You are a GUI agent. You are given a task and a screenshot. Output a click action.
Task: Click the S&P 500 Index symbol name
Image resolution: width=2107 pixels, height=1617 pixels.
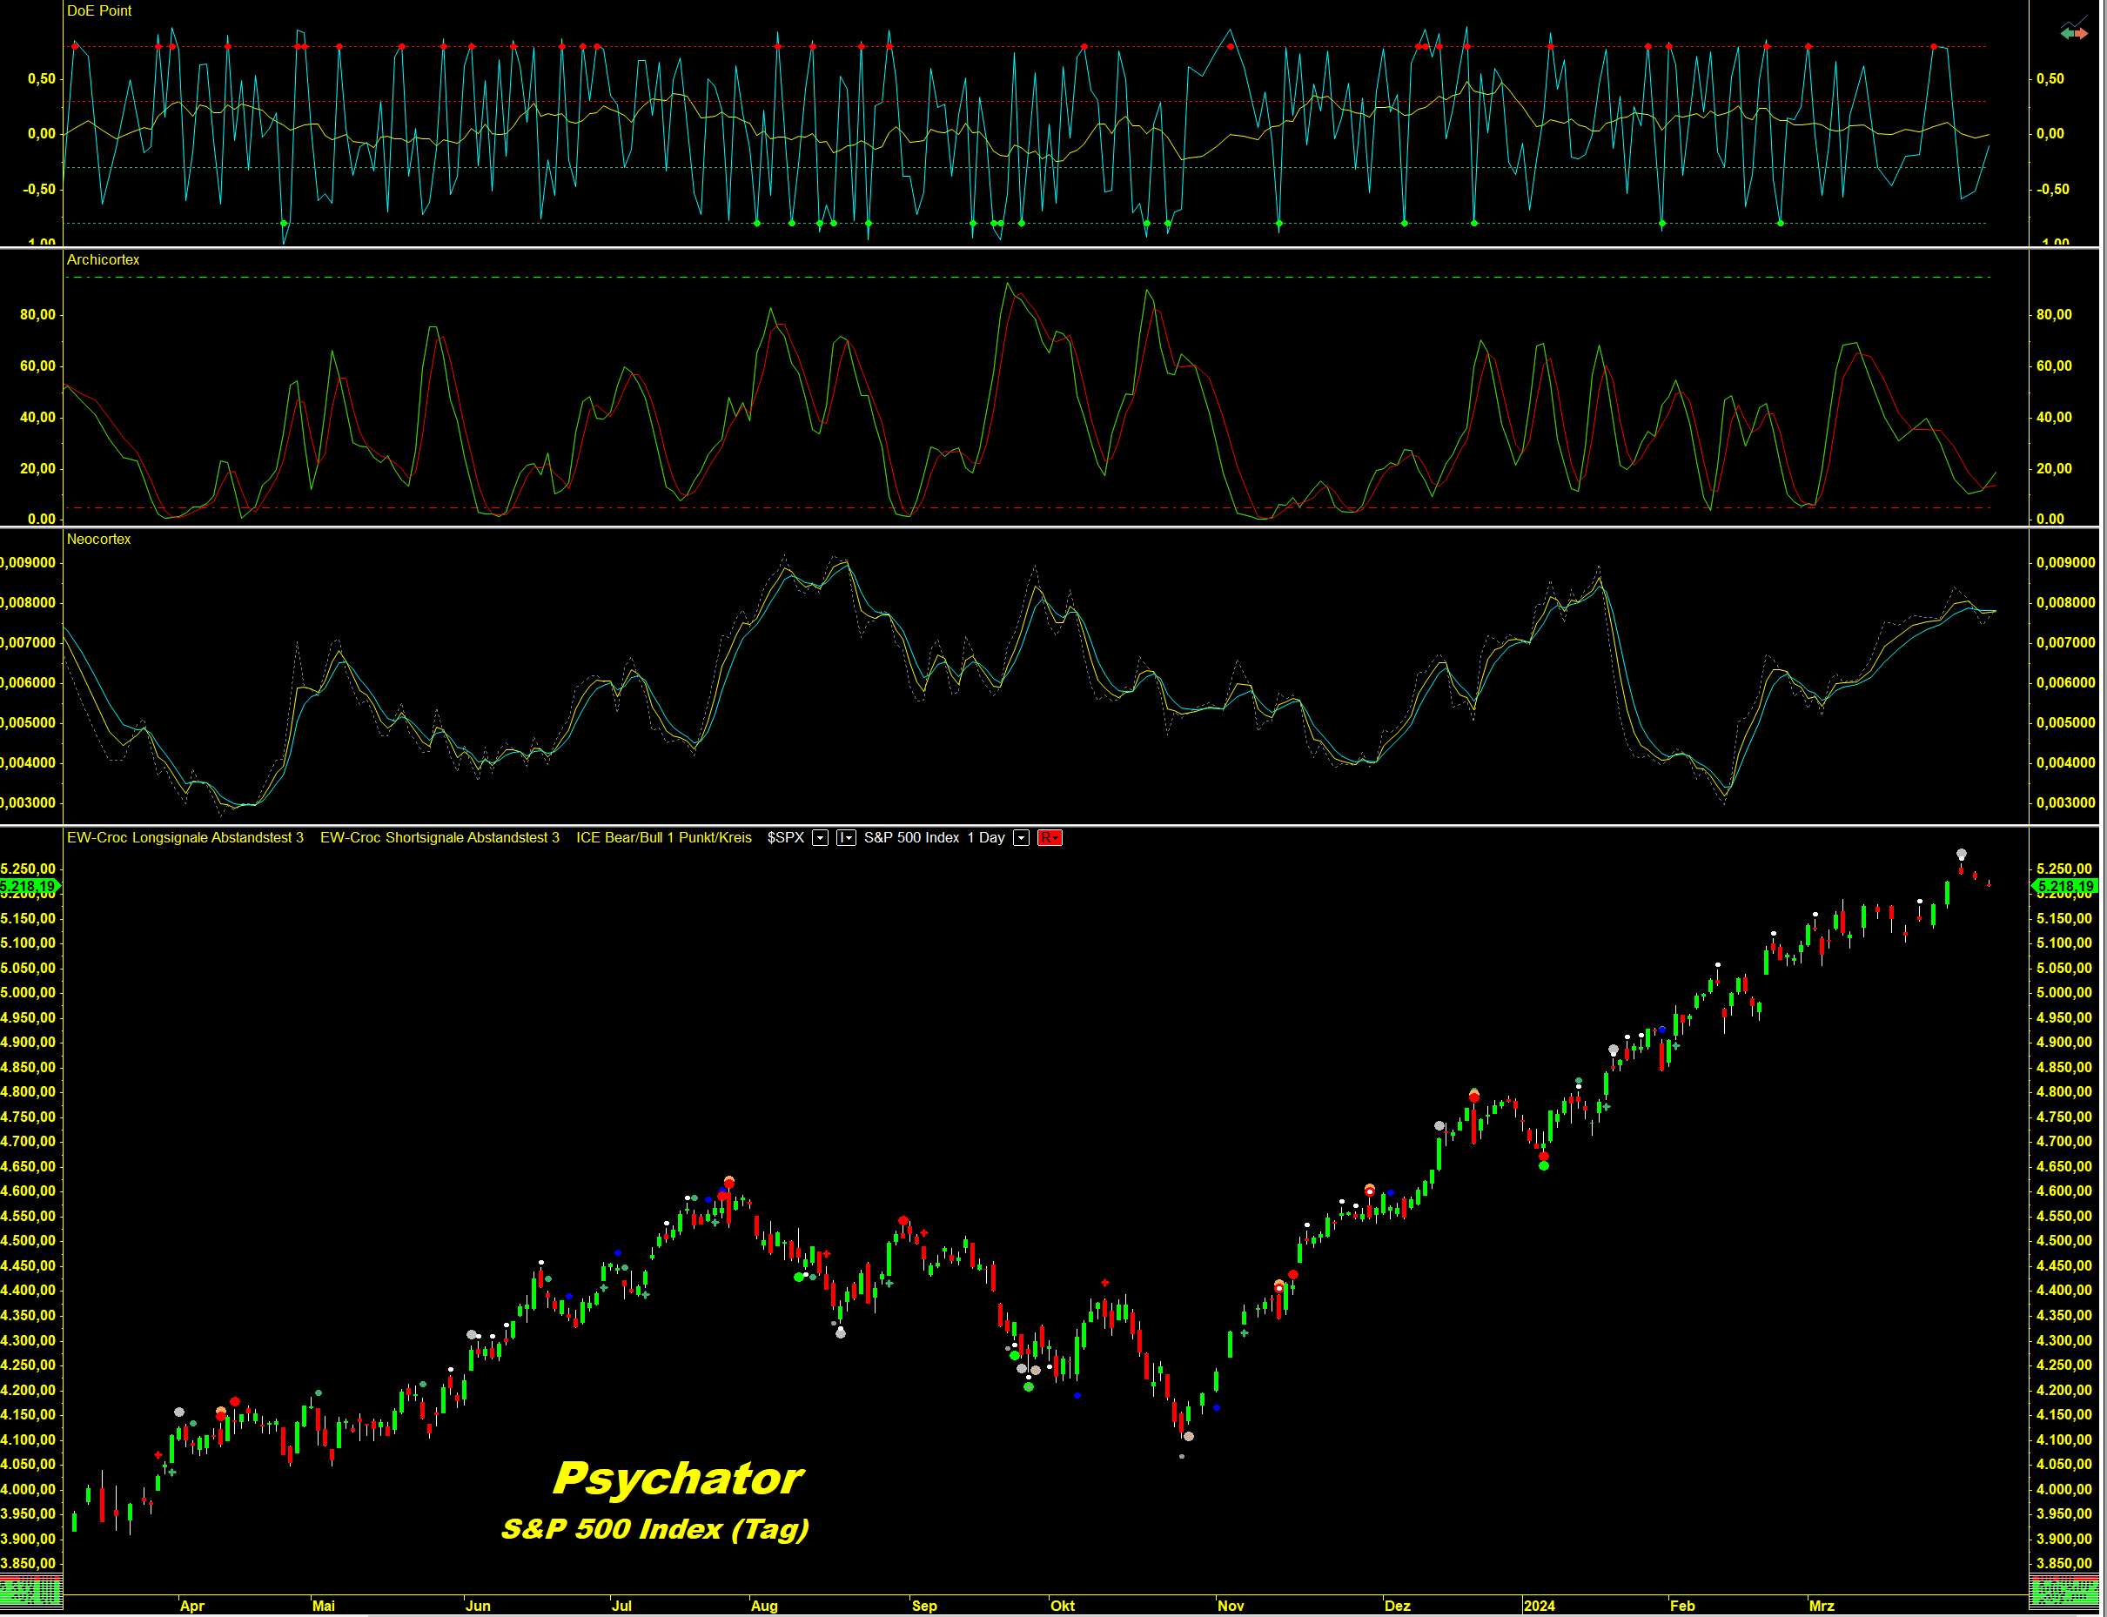coord(910,838)
